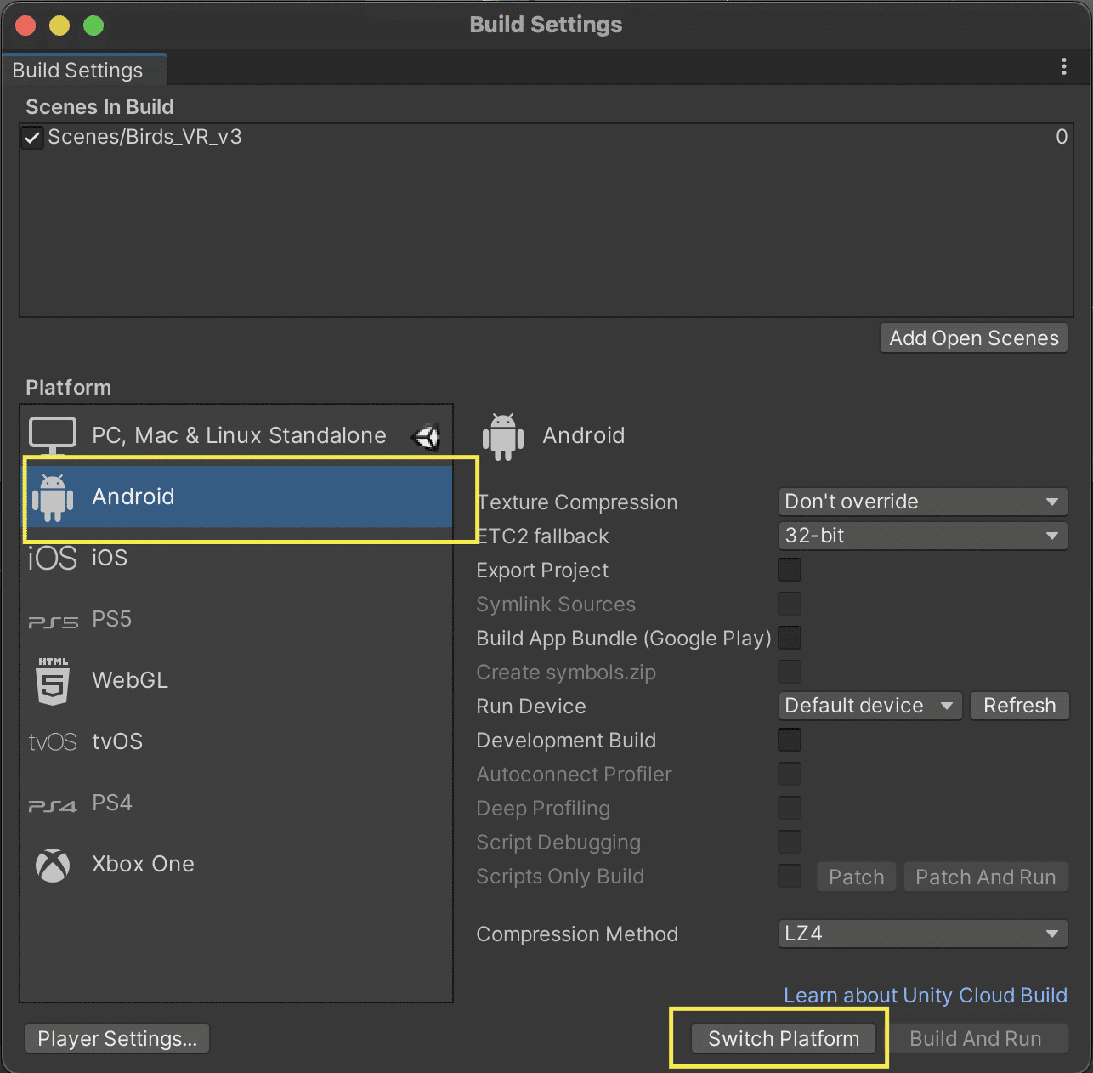The height and width of the screenshot is (1073, 1093).
Task: Click the Android robot icon in platform list
Action: (x=53, y=497)
